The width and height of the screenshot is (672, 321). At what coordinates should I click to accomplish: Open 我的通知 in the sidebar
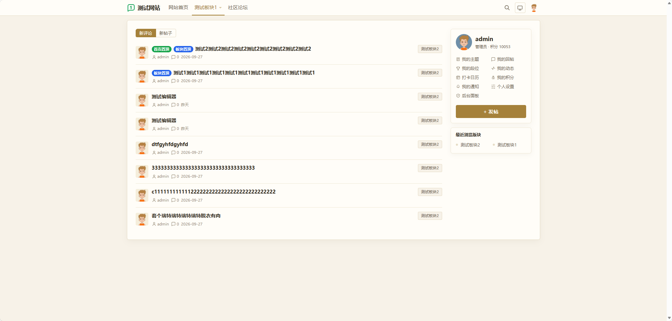pyautogui.click(x=468, y=87)
